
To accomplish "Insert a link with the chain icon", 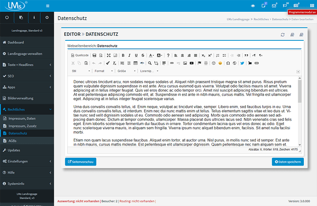I will coord(172,63).
